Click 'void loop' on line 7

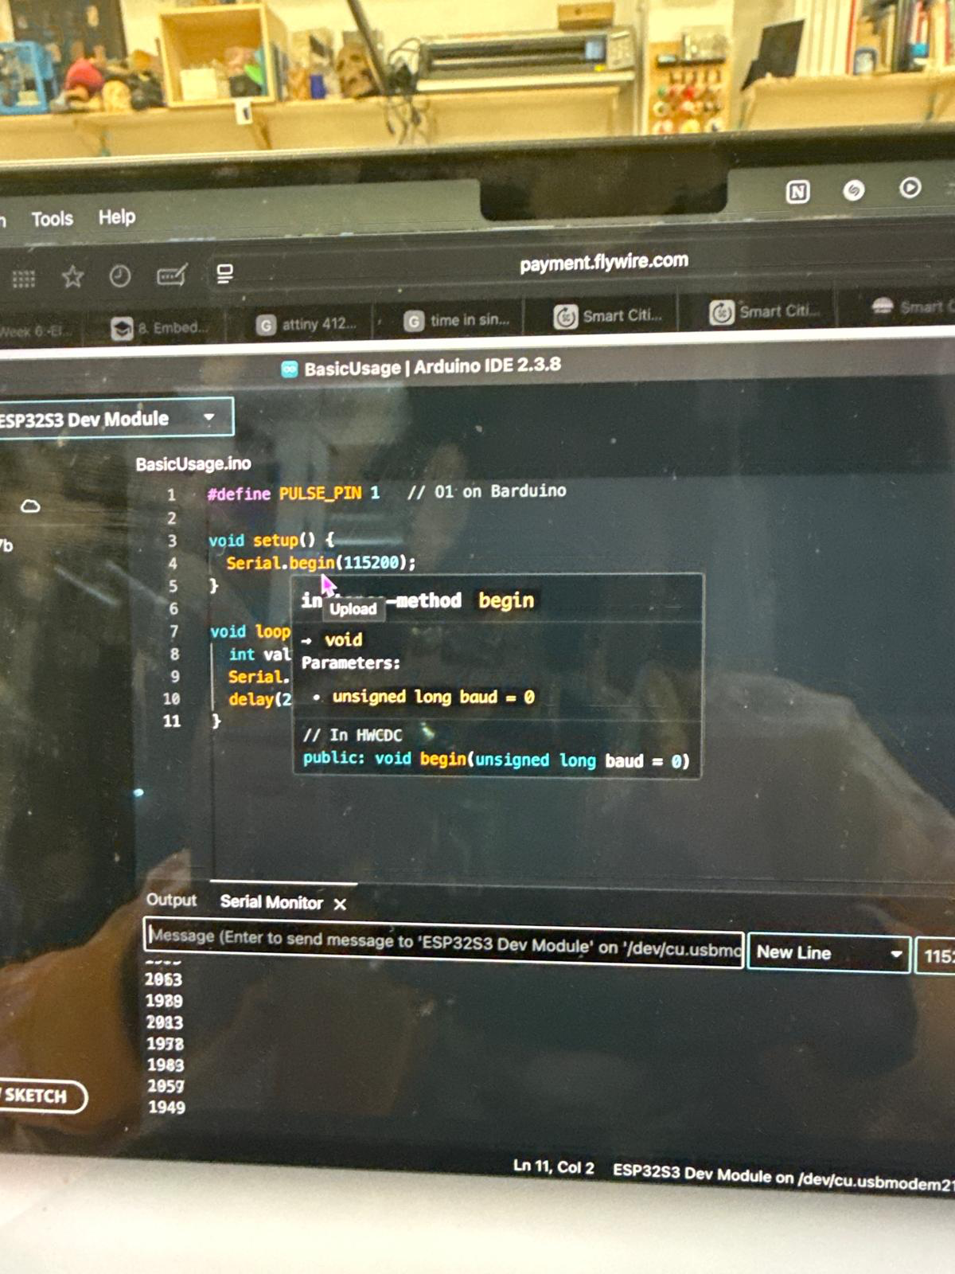250,631
